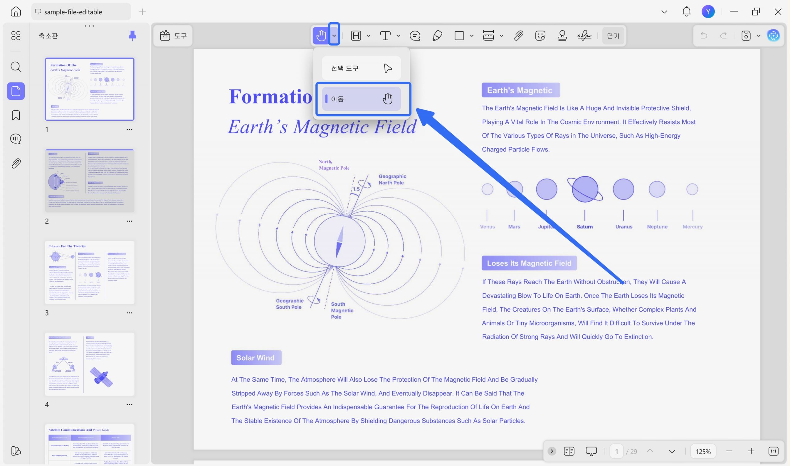Select the pencil drawing tool

tap(437, 36)
